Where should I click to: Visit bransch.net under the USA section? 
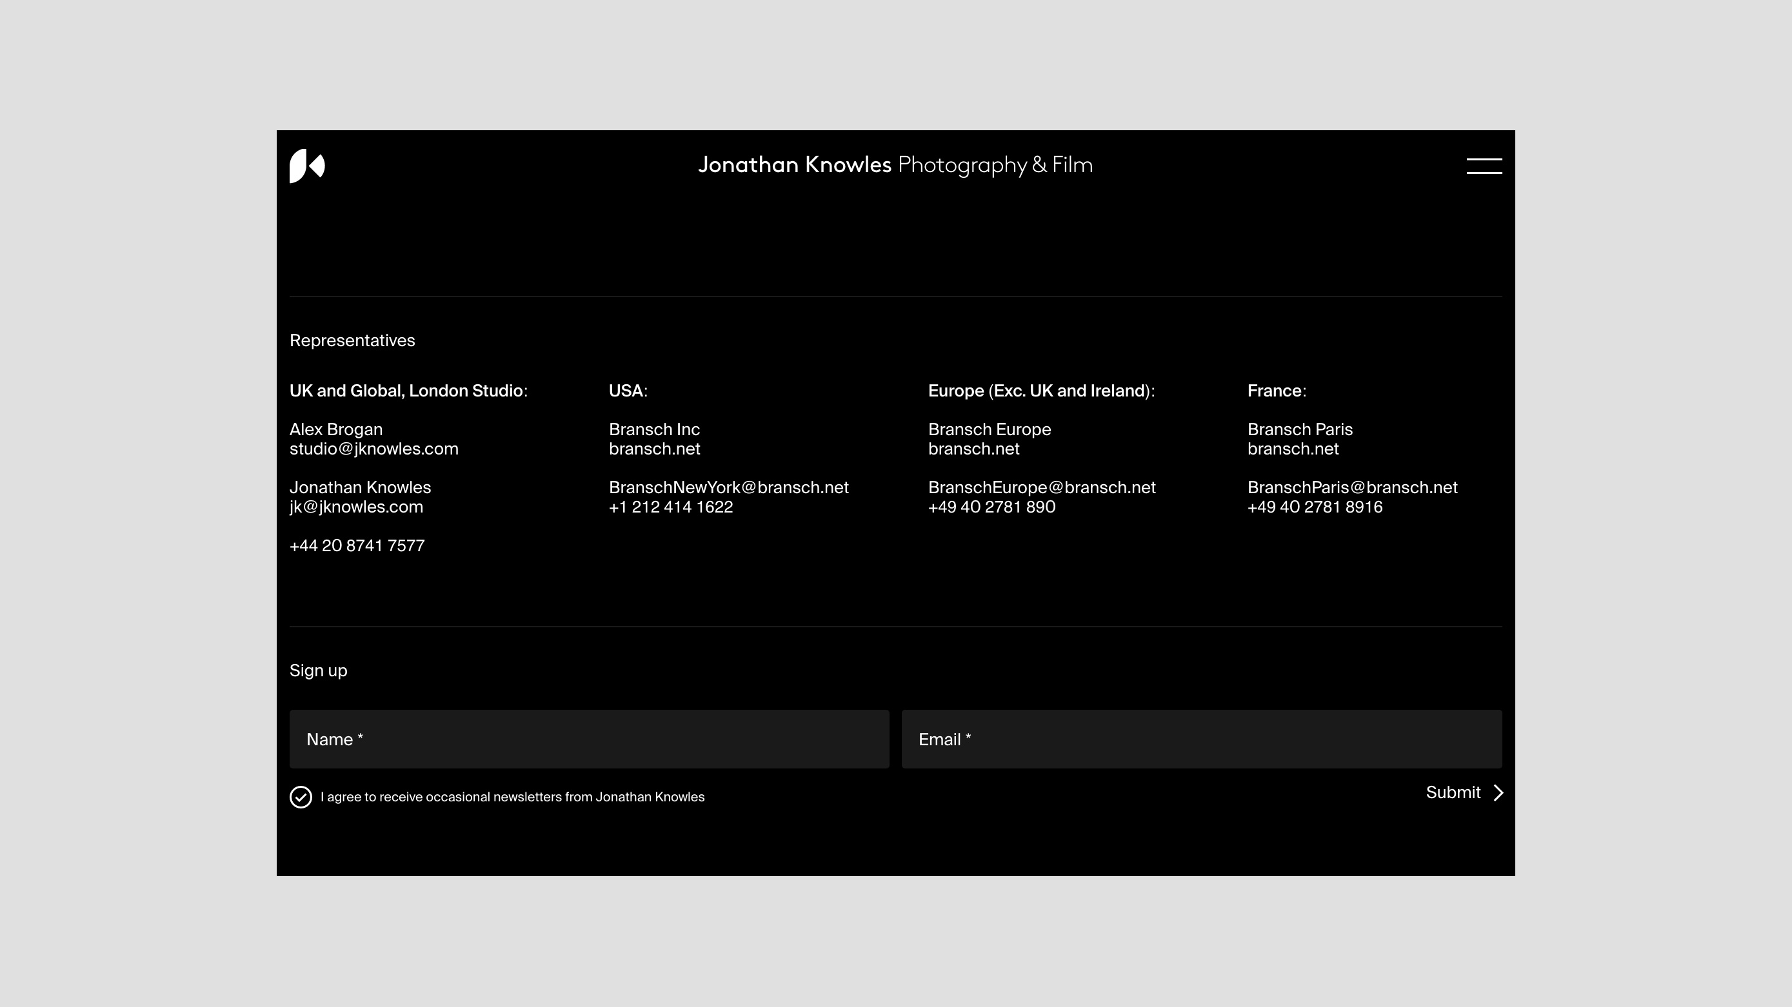pos(655,449)
